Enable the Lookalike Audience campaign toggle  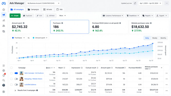[x=16, y=84]
